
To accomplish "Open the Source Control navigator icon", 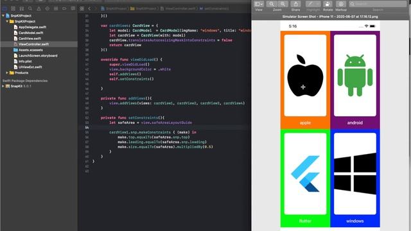I will pyautogui.click(x=13, y=8).
